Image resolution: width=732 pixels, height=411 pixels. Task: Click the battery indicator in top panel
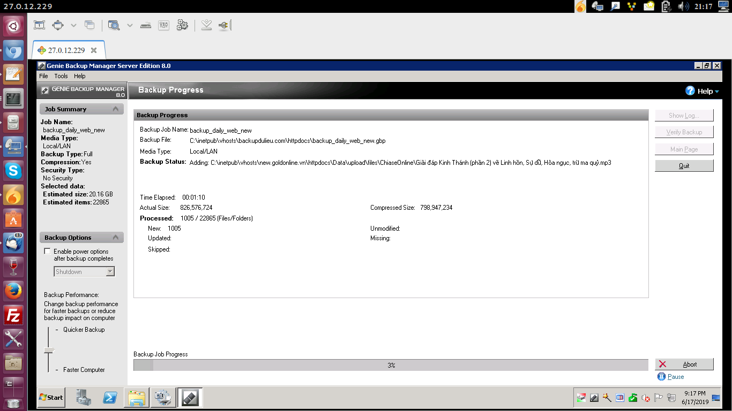(x=666, y=6)
